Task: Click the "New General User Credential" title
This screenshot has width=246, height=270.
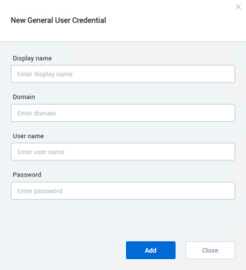Action: (x=58, y=20)
